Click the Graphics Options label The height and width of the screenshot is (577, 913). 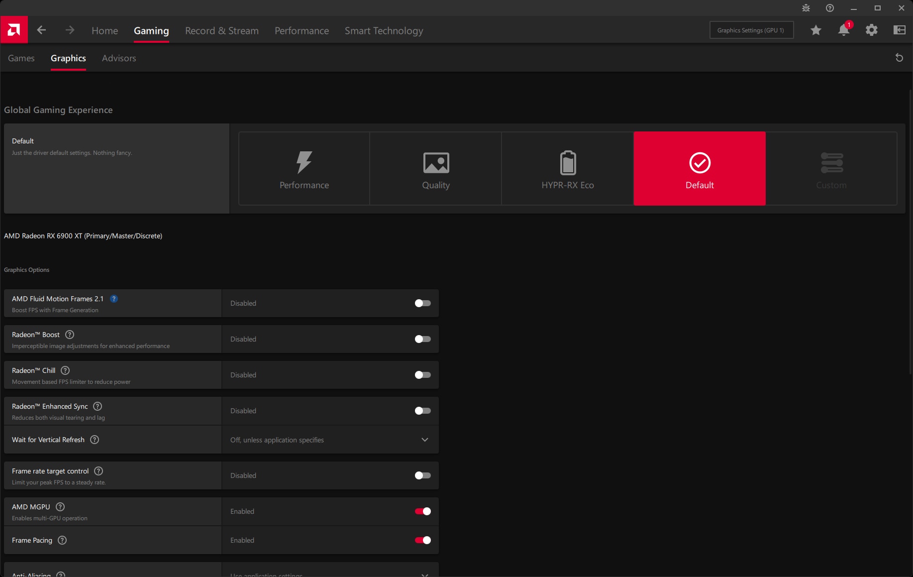coord(27,270)
